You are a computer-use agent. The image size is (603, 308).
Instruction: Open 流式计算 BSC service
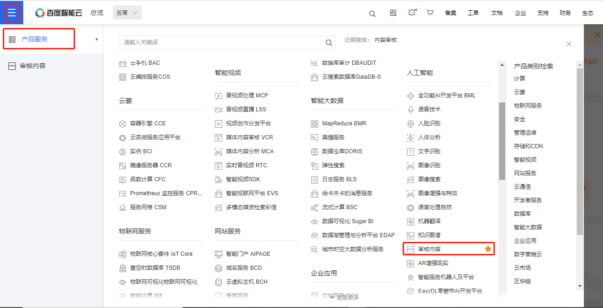click(x=340, y=207)
